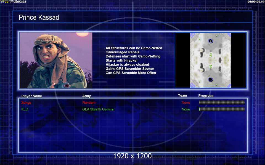Click 'Hijacker is always cloaked' text
This screenshot has height=165, width=265.
[x=127, y=64]
